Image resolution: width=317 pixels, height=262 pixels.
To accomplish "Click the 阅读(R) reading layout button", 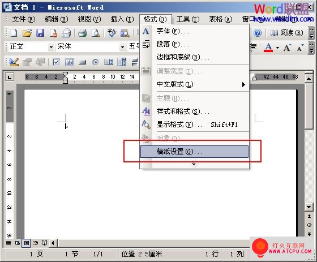I will pyautogui.click(x=287, y=33).
